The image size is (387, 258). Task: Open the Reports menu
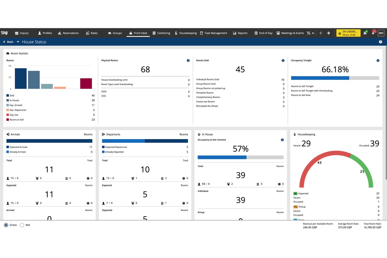coord(240,33)
